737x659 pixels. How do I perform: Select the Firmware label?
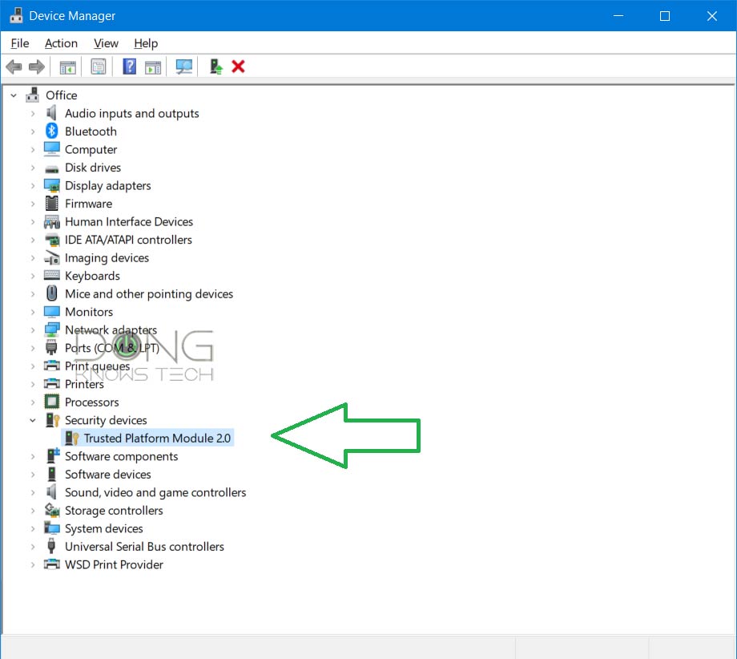pos(88,204)
